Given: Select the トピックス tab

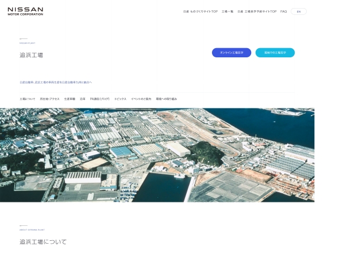Looking at the screenshot, I should point(120,99).
